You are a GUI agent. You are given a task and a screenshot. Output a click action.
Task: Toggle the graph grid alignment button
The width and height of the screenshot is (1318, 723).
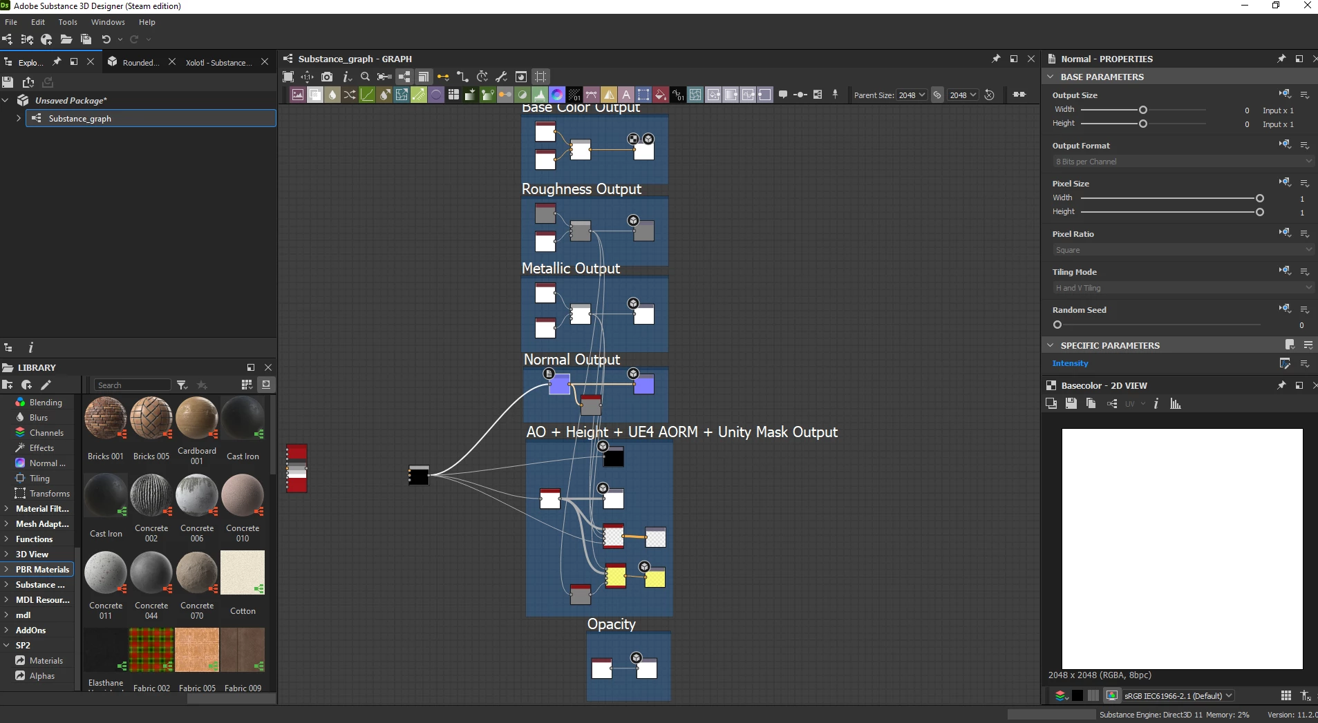540,77
